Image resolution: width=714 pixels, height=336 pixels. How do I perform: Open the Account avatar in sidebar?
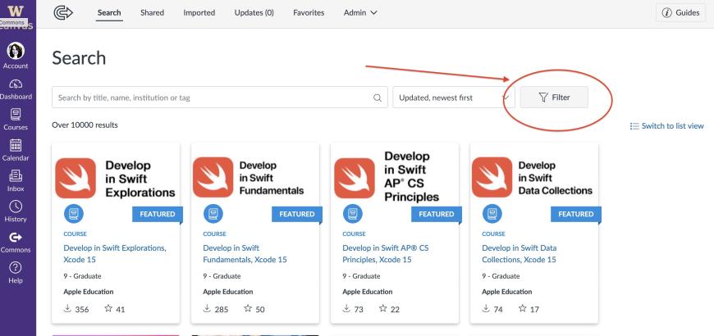(x=16, y=51)
